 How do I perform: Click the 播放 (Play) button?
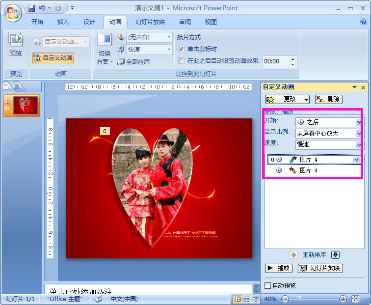(279, 268)
